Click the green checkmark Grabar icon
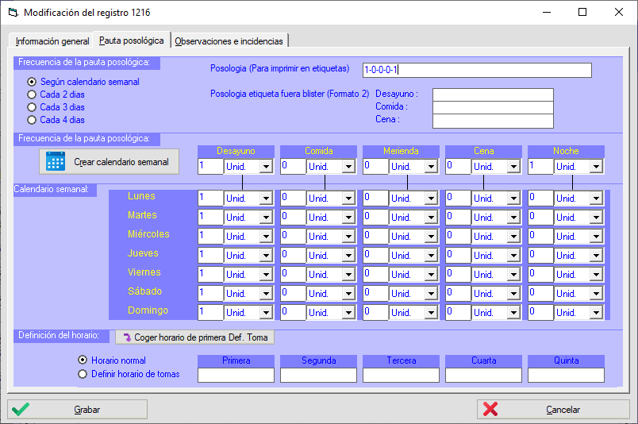The height and width of the screenshot is (424, 638). 21,410
